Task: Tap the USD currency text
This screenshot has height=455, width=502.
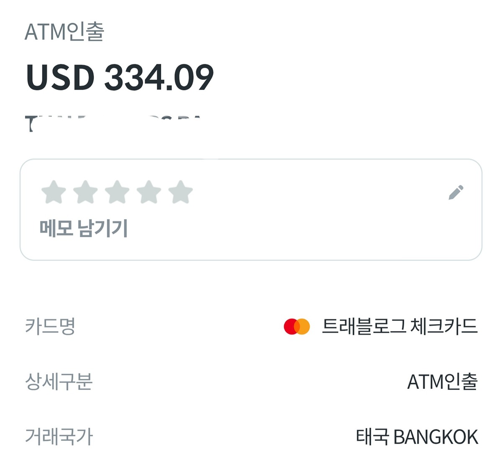Action: click(60, 78)
